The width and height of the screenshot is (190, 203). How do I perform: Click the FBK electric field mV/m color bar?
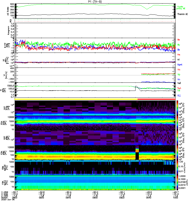point(177,168)
